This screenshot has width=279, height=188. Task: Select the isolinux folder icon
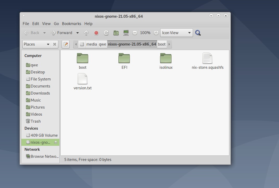(166, 58)
